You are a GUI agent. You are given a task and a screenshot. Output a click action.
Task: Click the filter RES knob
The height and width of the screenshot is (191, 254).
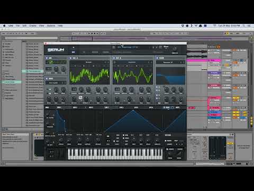pyautogui.click(x=174, y=89)
